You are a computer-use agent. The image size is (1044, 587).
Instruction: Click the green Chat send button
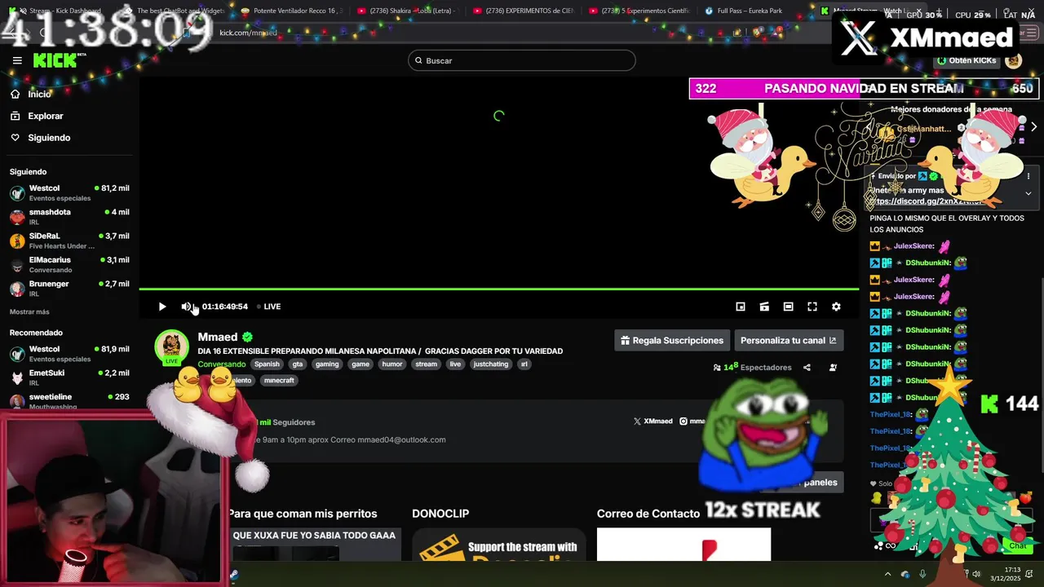[1018, 545]
